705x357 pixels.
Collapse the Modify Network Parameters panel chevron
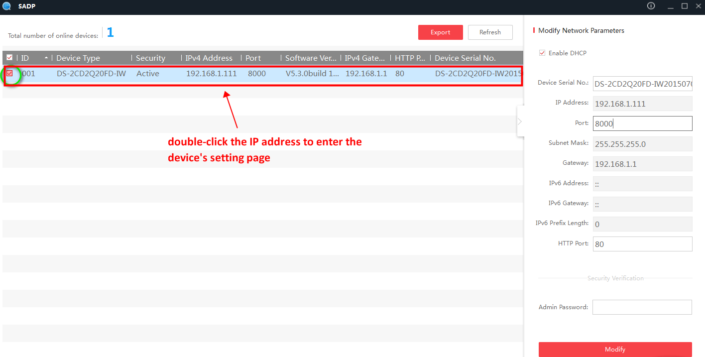pyautogui.click(x=519, y=121)
